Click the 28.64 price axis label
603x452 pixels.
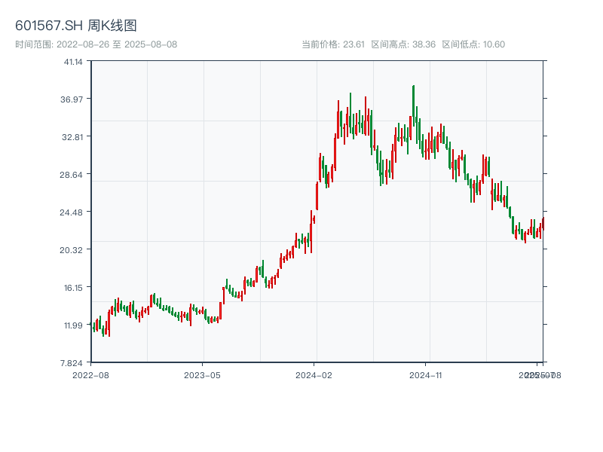pos(73,175)
